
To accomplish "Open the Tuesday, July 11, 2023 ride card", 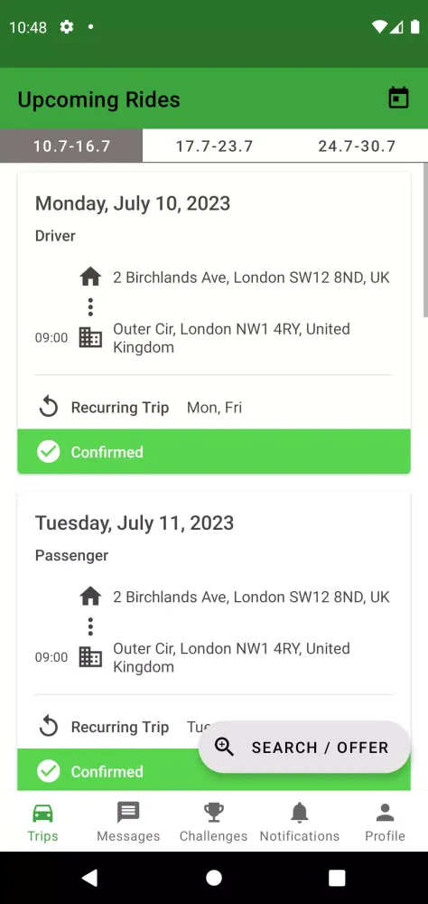I will (214, 641).
